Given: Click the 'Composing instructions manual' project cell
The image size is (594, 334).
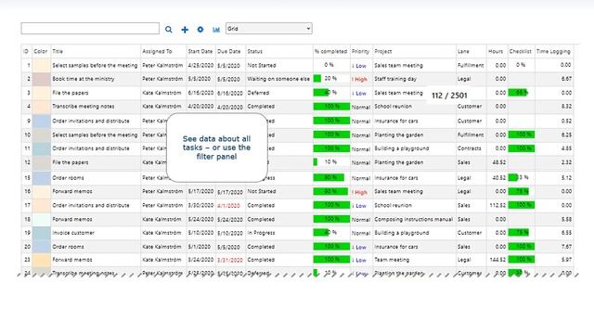Looking at the screenshot, I should (414, 219).
